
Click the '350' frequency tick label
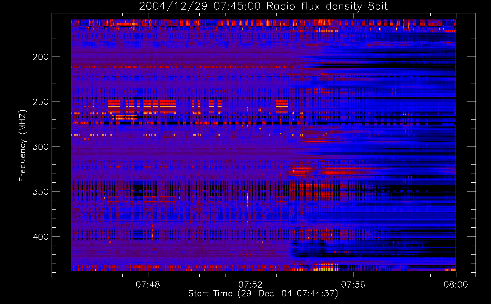[41, 192]
